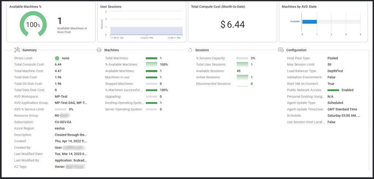Click the 12:04:01 PM time axis label
Image resolution: width=374 pixels, height=179 pixels.
pos(146,38)
